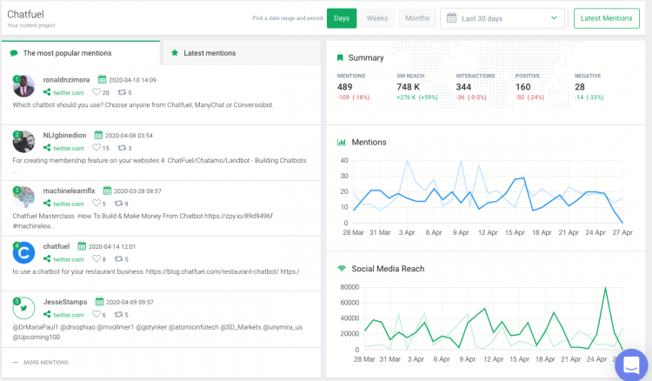The image size is (652, 381).
Task: Click the retweet icon on JesseStamps' mention
Action: pyautogui.click(x=118, y=314)
